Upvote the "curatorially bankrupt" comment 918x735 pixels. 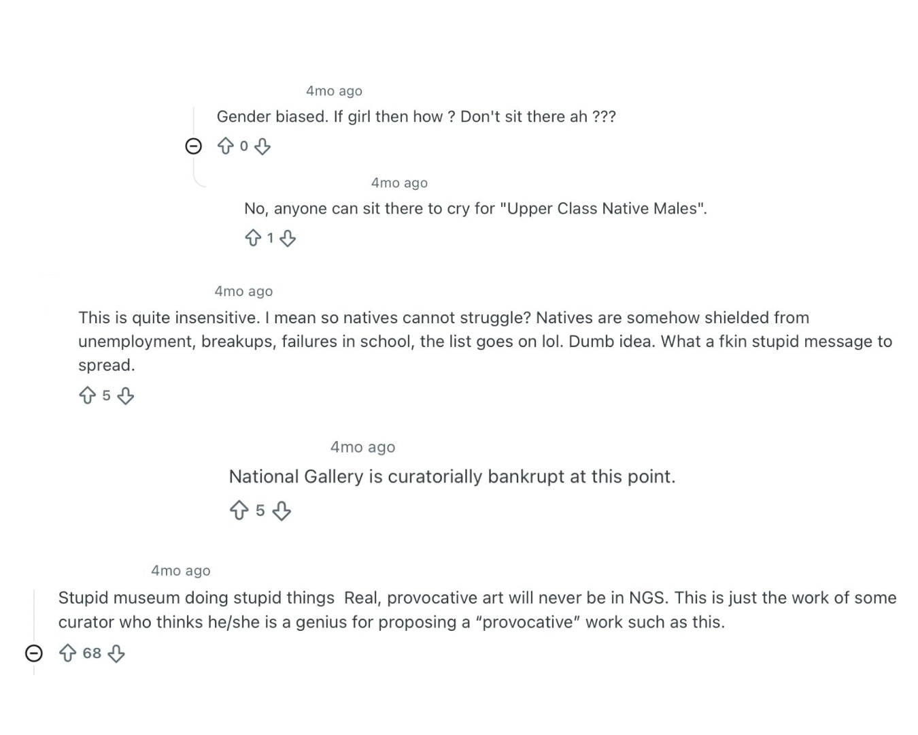[239, 510]
